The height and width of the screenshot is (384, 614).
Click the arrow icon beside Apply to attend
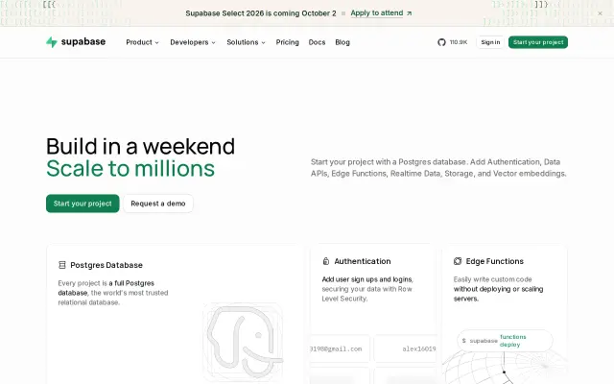410,13
